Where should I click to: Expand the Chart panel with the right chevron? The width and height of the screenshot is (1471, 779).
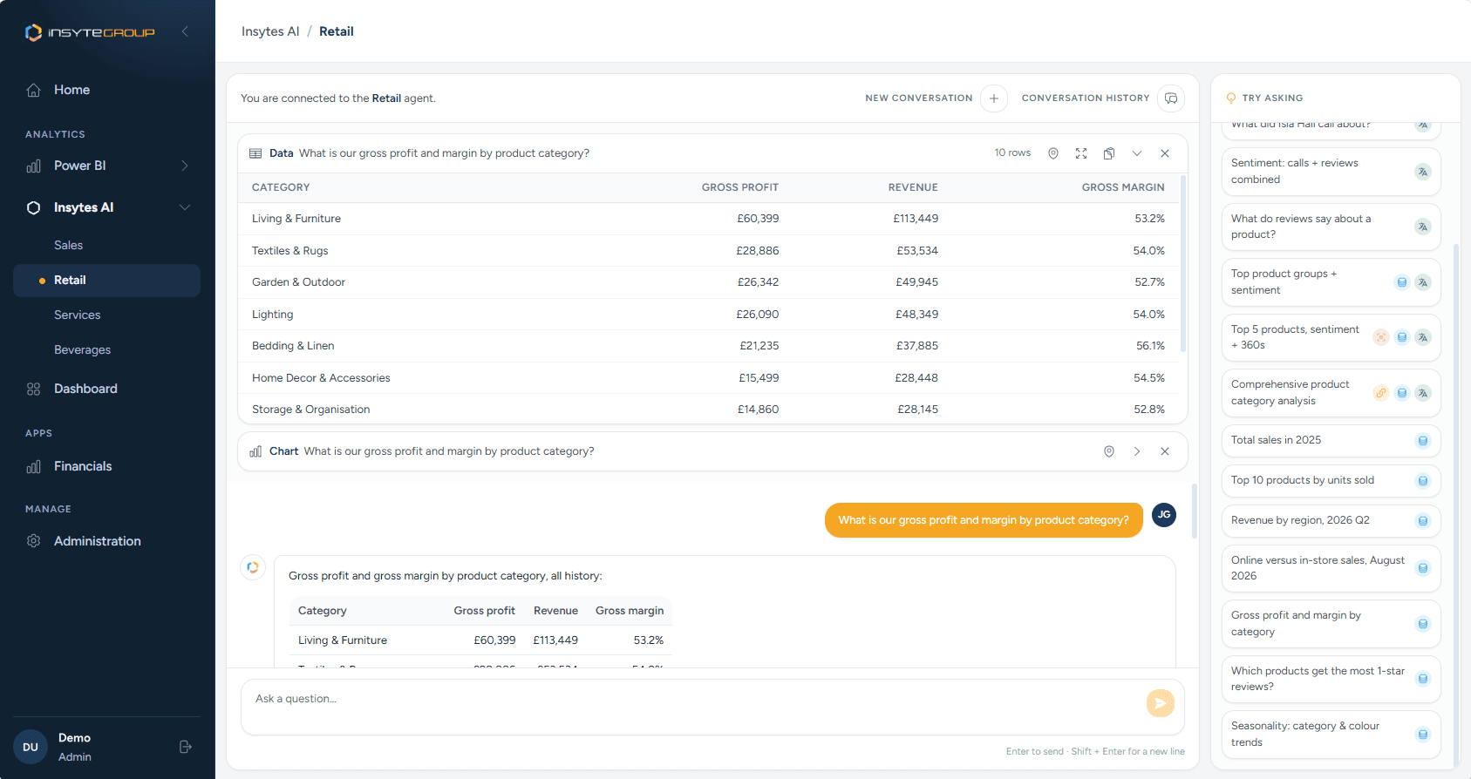[x=1137, y=451]
